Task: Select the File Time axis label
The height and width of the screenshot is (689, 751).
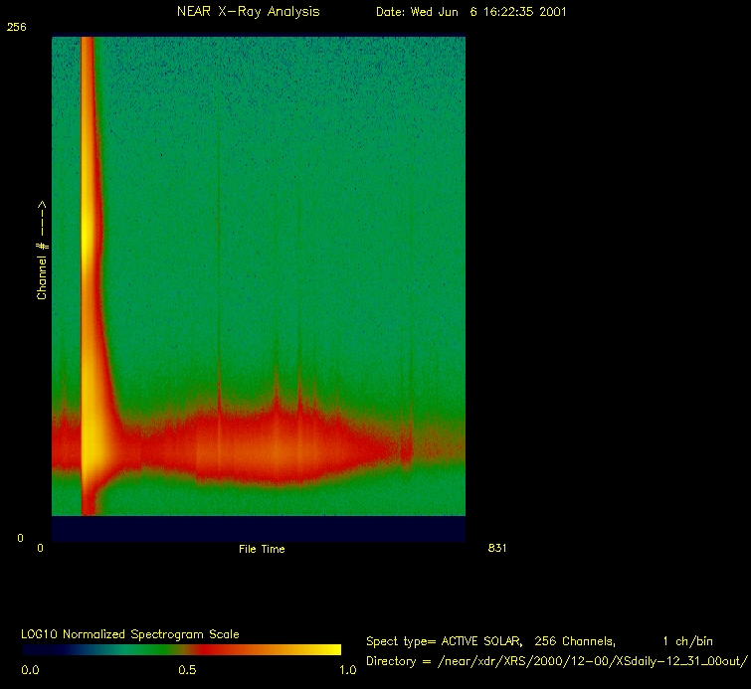Action: (x=261, y=549)
